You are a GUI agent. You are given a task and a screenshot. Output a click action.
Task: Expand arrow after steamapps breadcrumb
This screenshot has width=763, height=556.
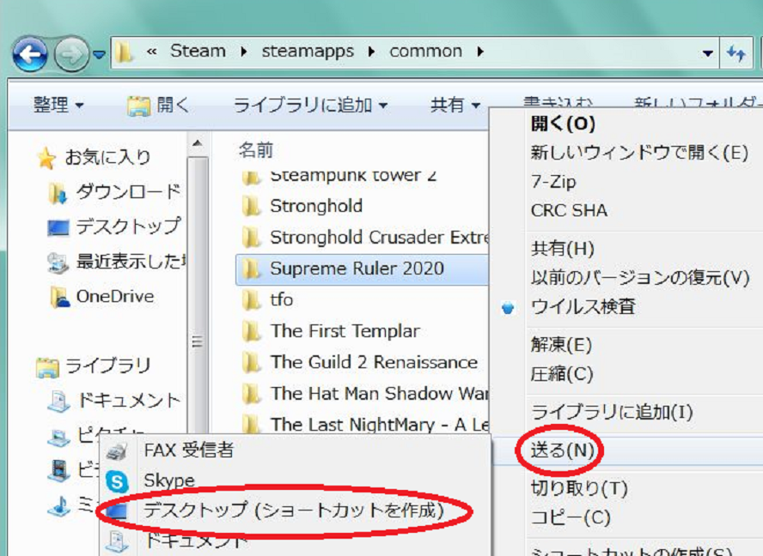pos(371,51)
